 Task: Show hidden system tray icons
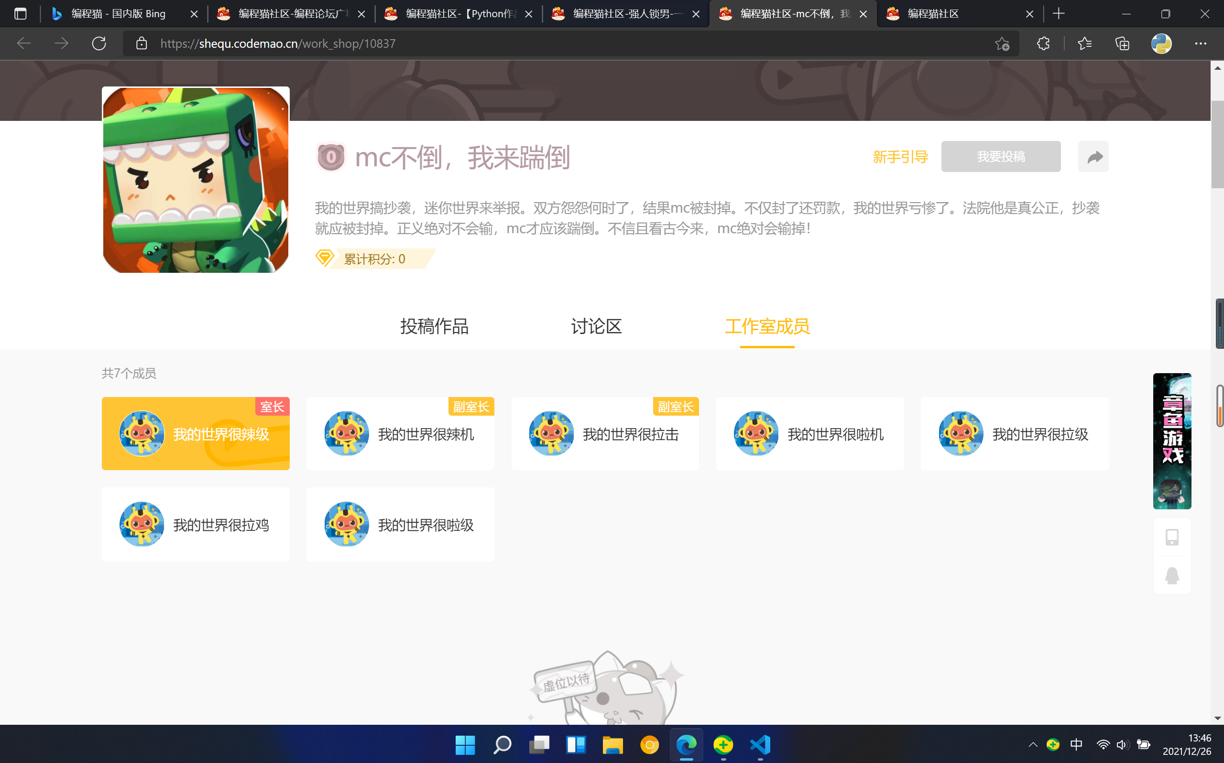pyautogui.click(x=1033, y=744)
